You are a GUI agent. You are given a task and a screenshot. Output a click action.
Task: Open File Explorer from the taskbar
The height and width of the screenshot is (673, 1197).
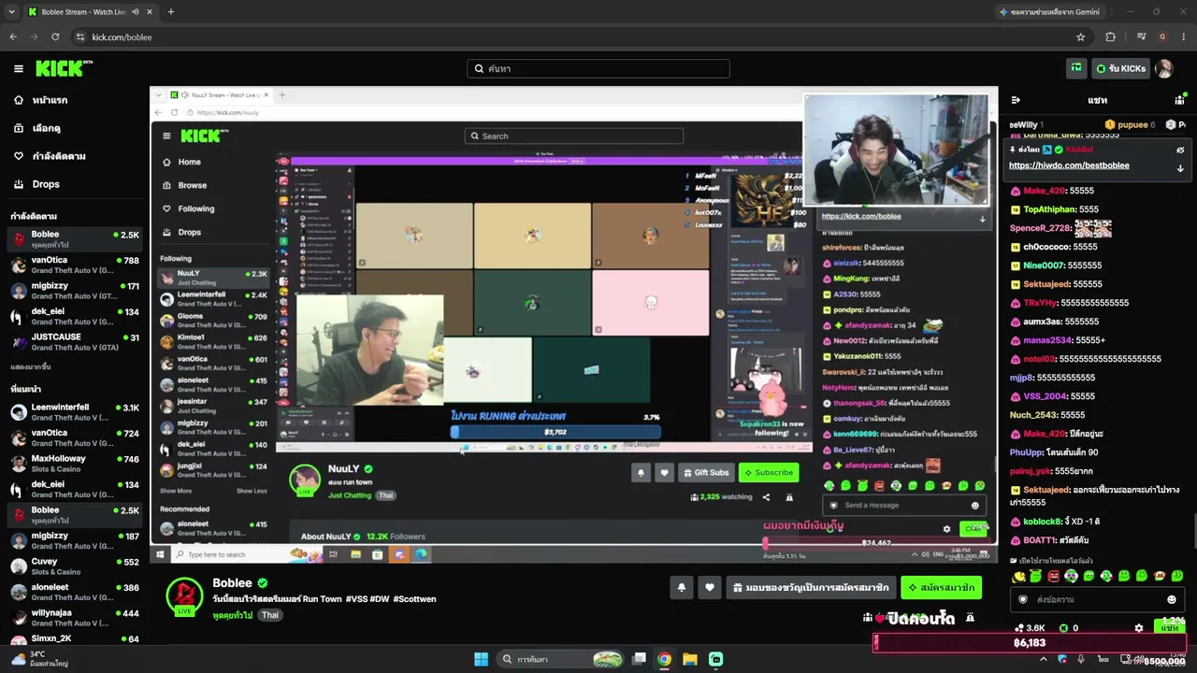click(x=690, y=659)
